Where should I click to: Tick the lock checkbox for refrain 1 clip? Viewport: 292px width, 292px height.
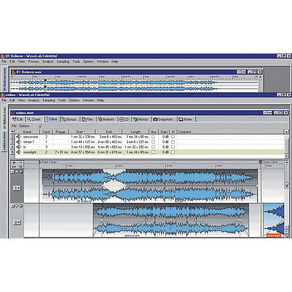click(153, 142)
